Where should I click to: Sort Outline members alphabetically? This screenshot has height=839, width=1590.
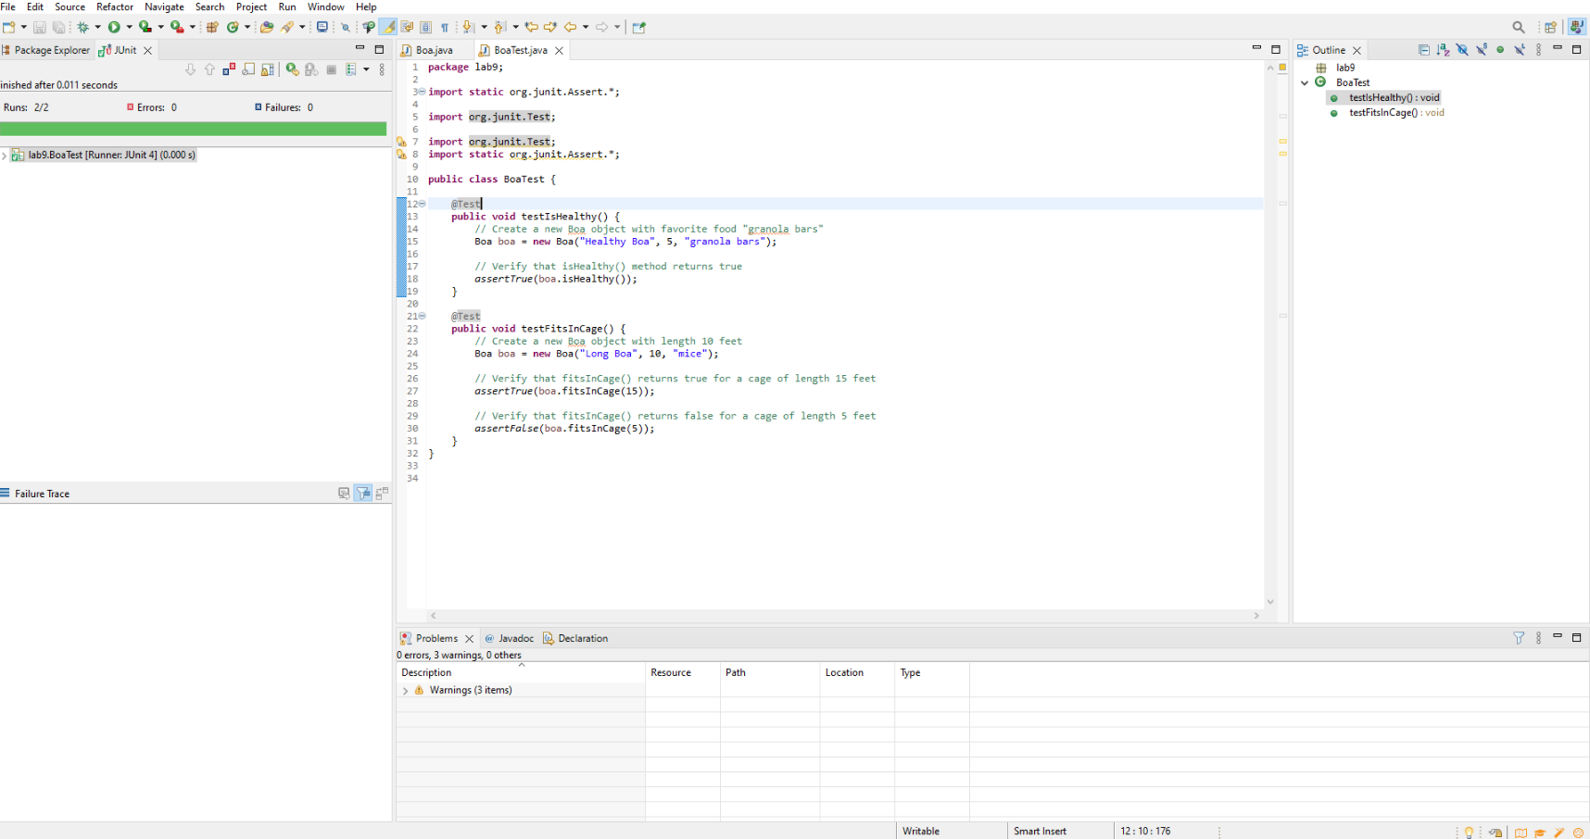(1444, 50)
